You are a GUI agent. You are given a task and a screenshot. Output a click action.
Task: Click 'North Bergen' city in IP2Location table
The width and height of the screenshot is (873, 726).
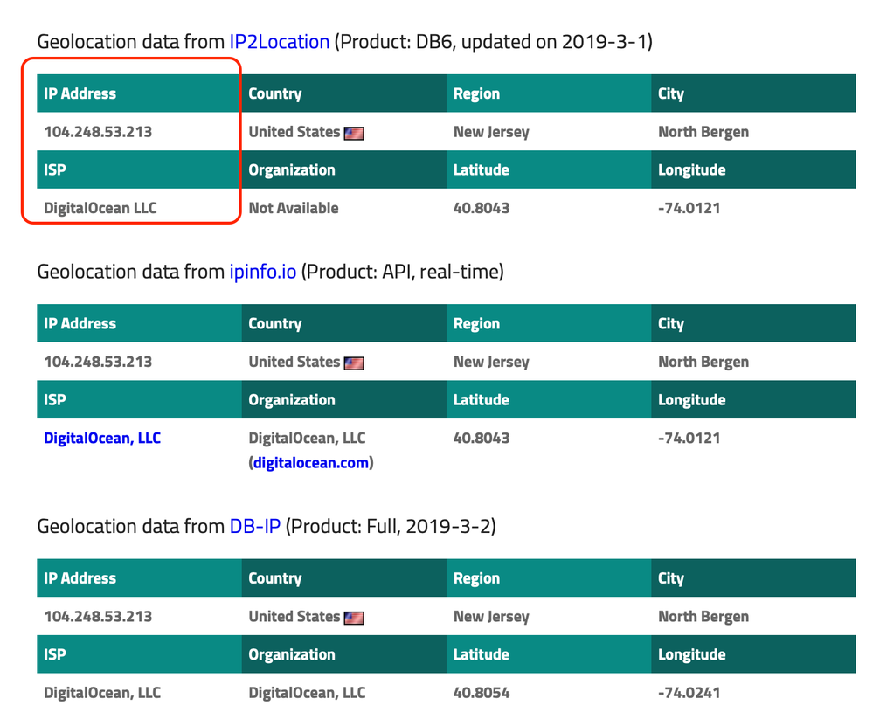point(703,132)
